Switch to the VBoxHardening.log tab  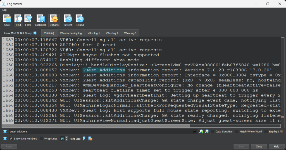click(x=71, y=33)
